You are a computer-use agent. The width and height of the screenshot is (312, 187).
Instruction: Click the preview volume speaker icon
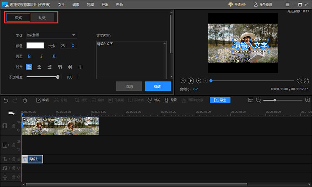[x=299, y=81]
